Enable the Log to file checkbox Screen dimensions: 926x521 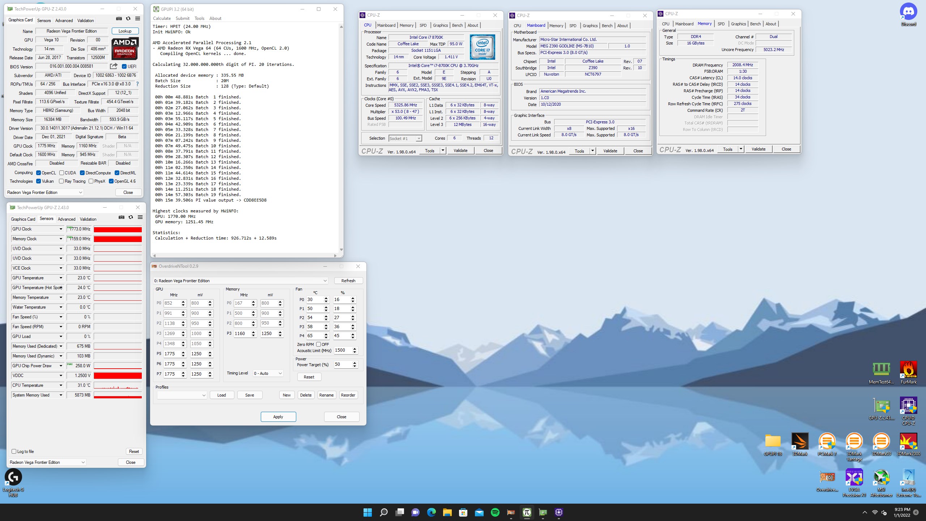click(14, 451)
